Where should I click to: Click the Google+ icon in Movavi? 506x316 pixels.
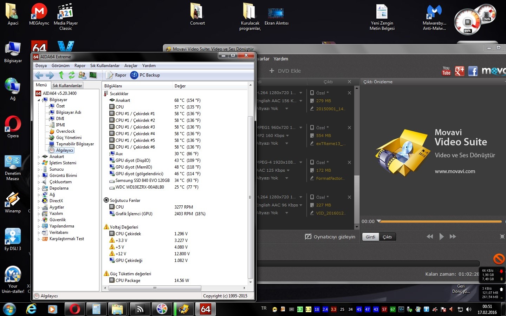pyautogui.click(x=460, y=71)
